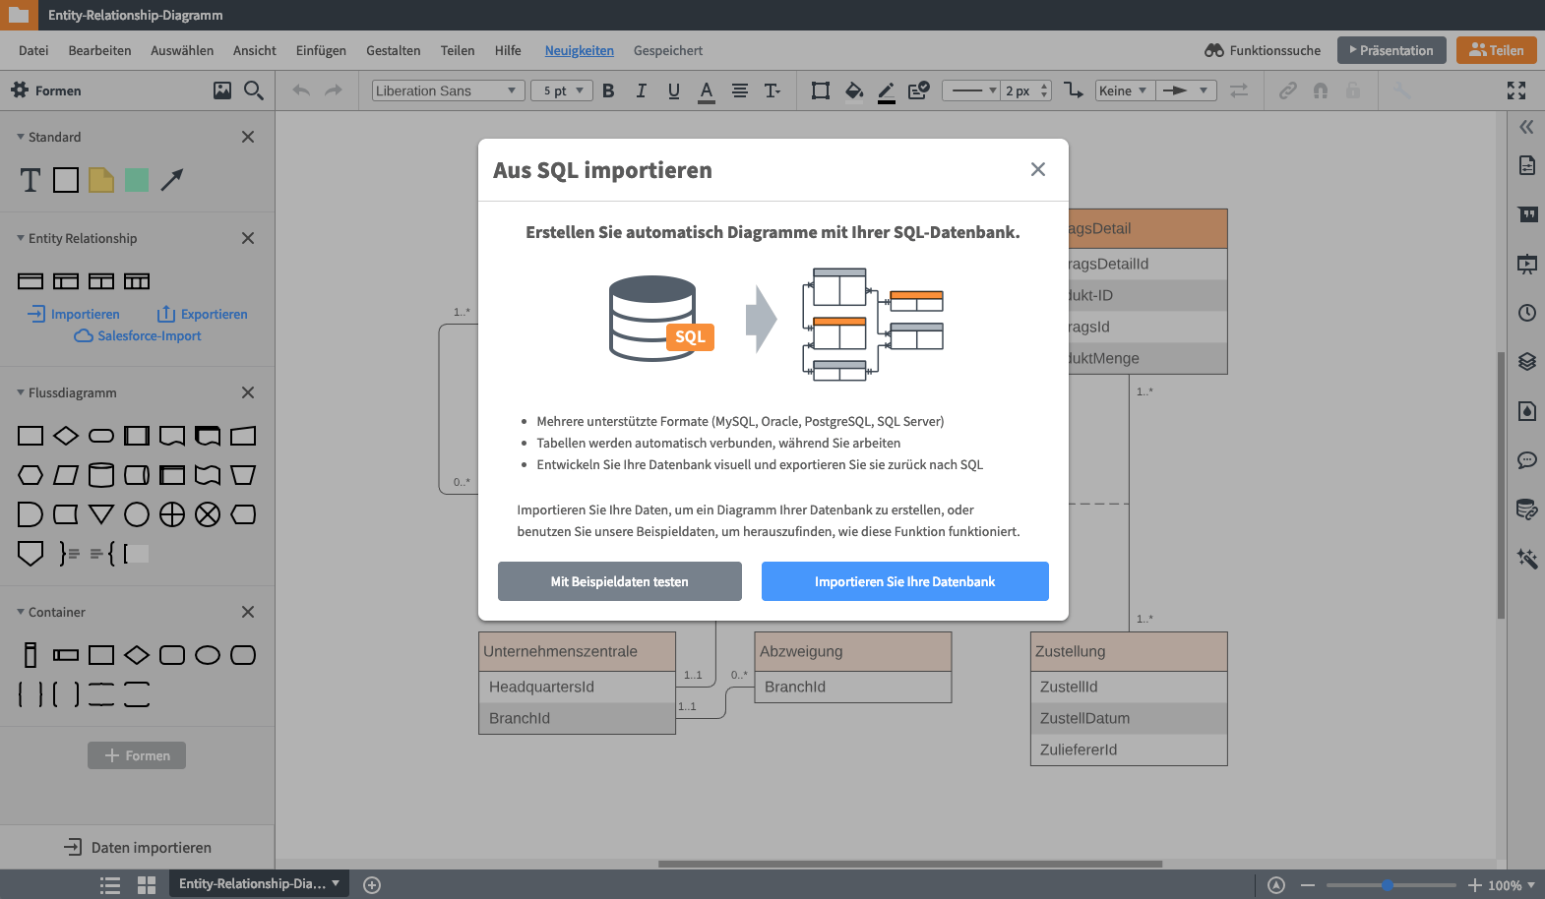Screen dimensions: 1545x899
Task: Toggle fullscreen mode icon
Action: click(x=1516, y=90)
